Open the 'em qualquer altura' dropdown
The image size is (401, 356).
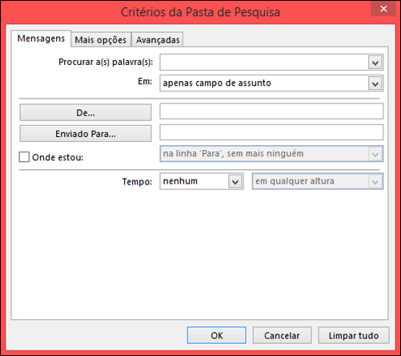318,181
